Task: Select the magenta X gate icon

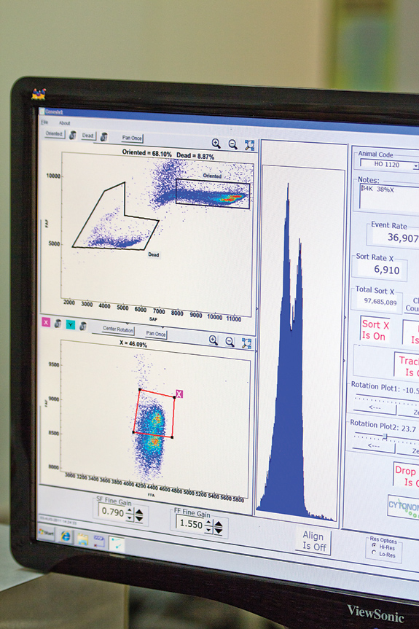Action: pyautogui.click(x=46, y=322)
